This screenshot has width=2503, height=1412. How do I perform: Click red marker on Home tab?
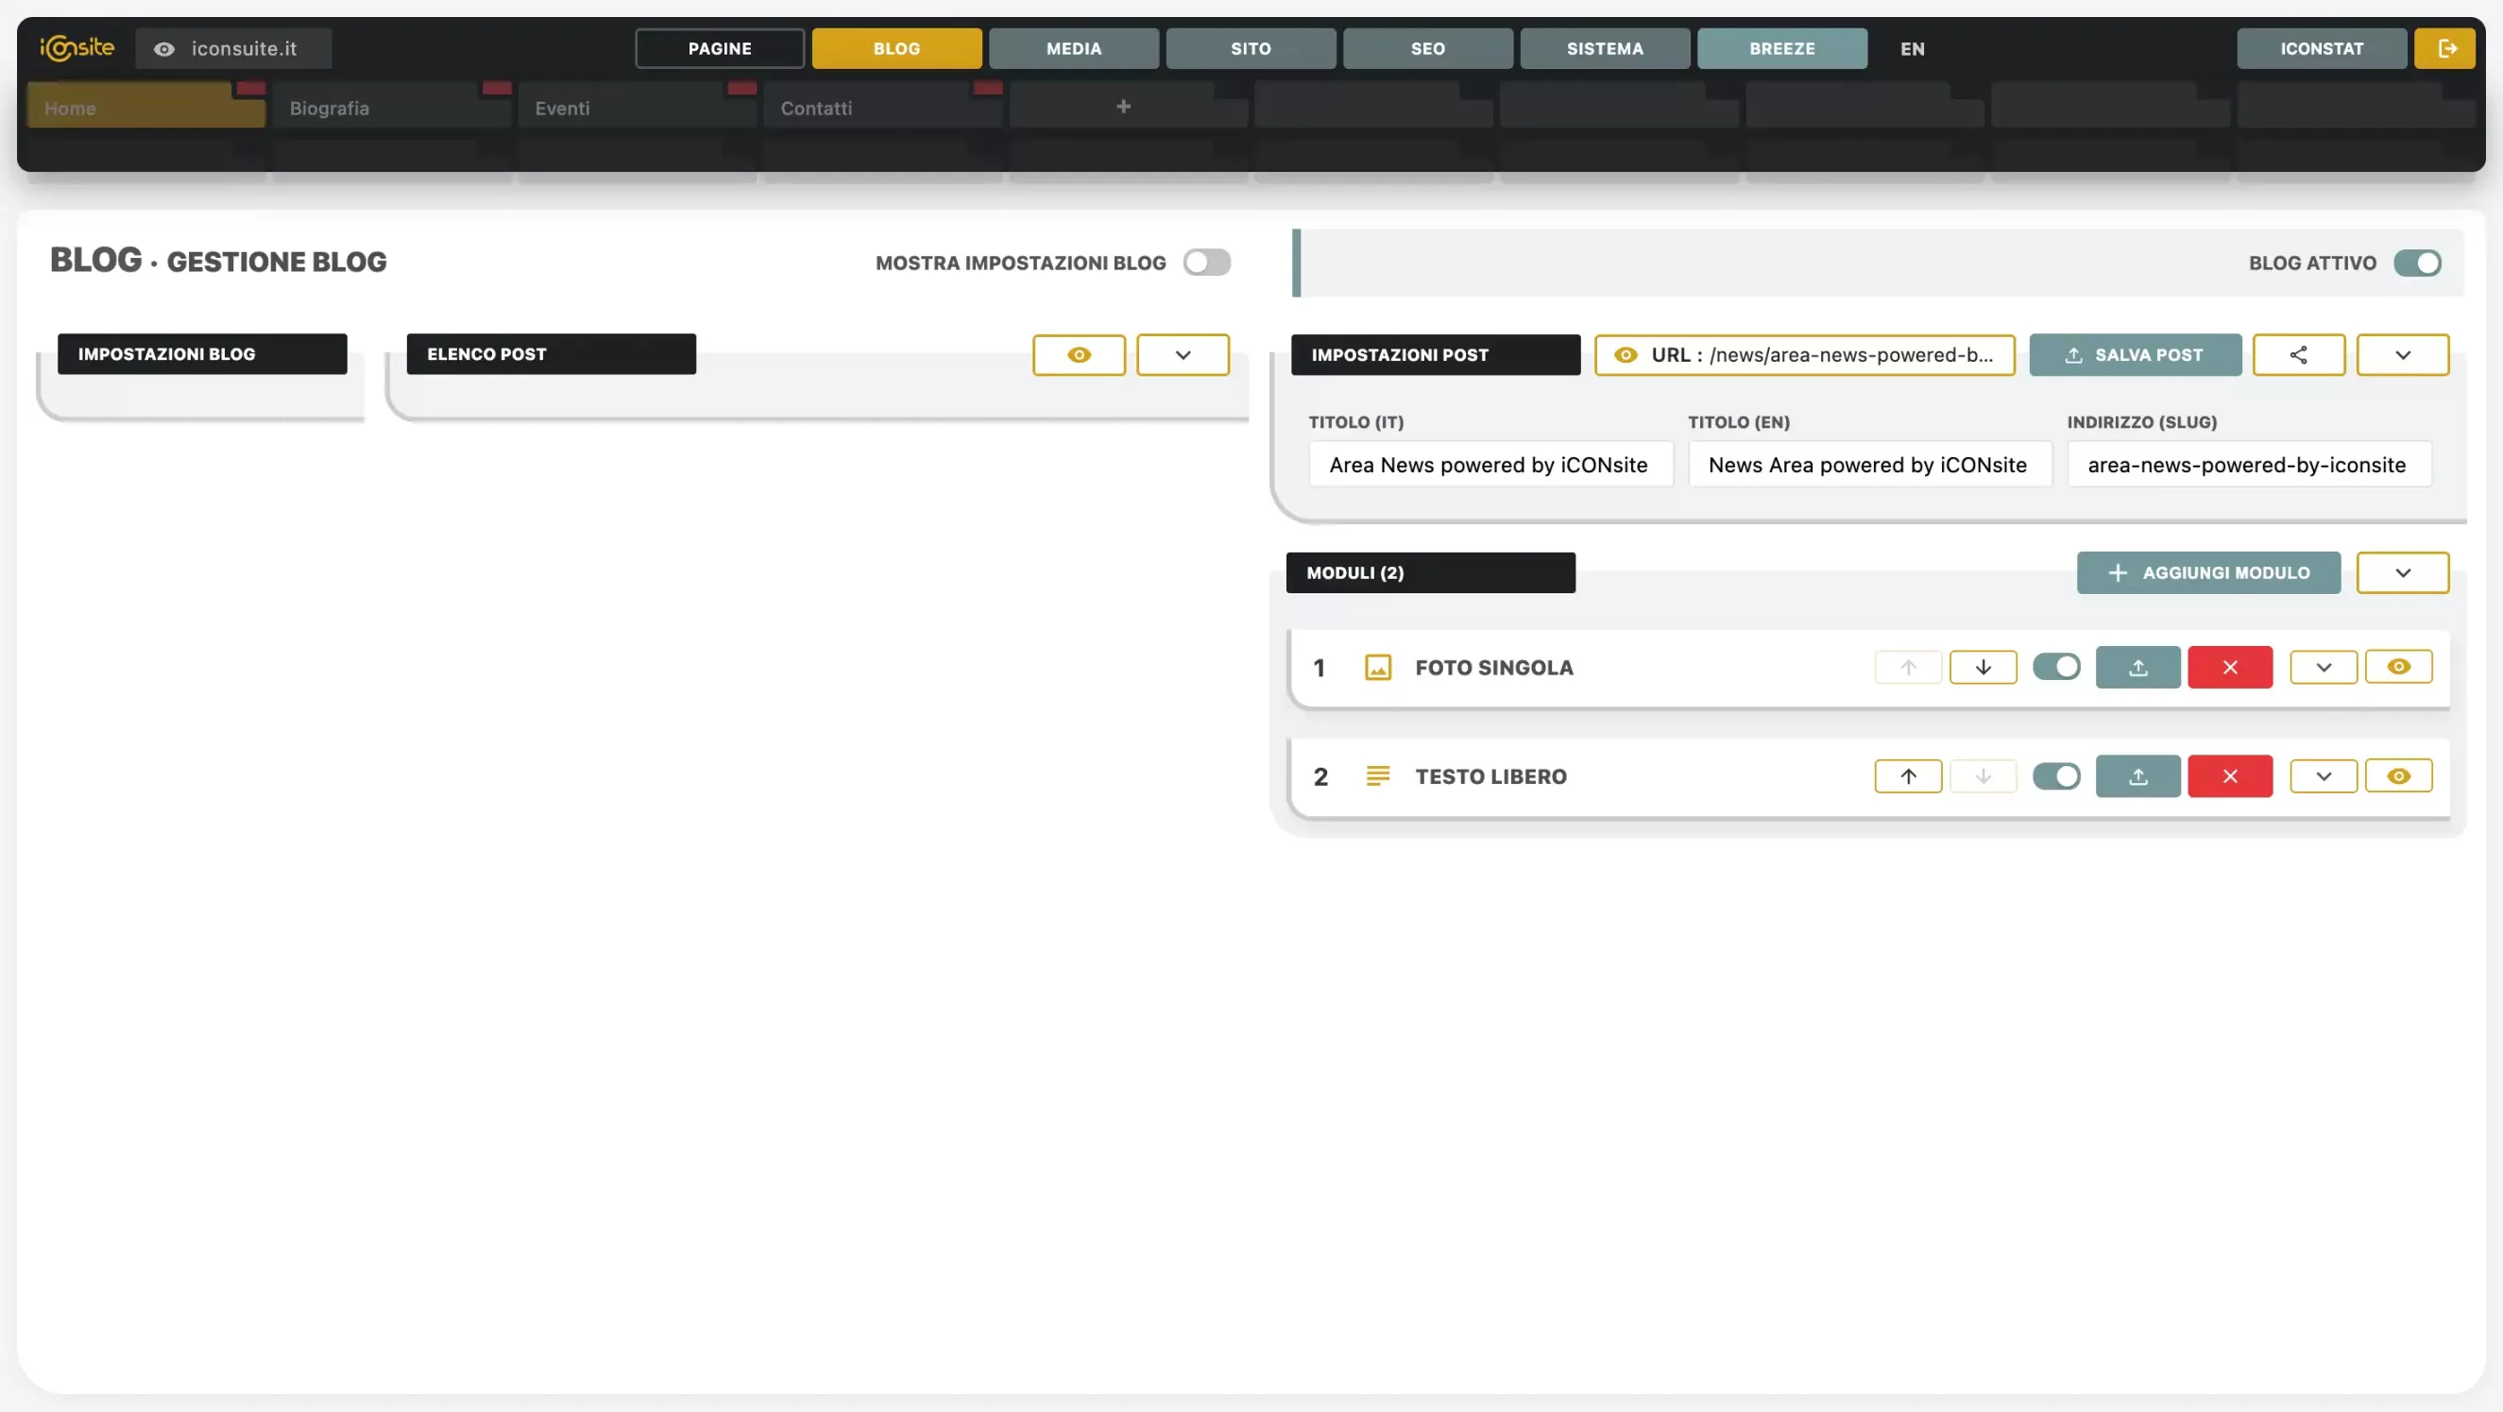pyautogui.click(x=250, y=88)
